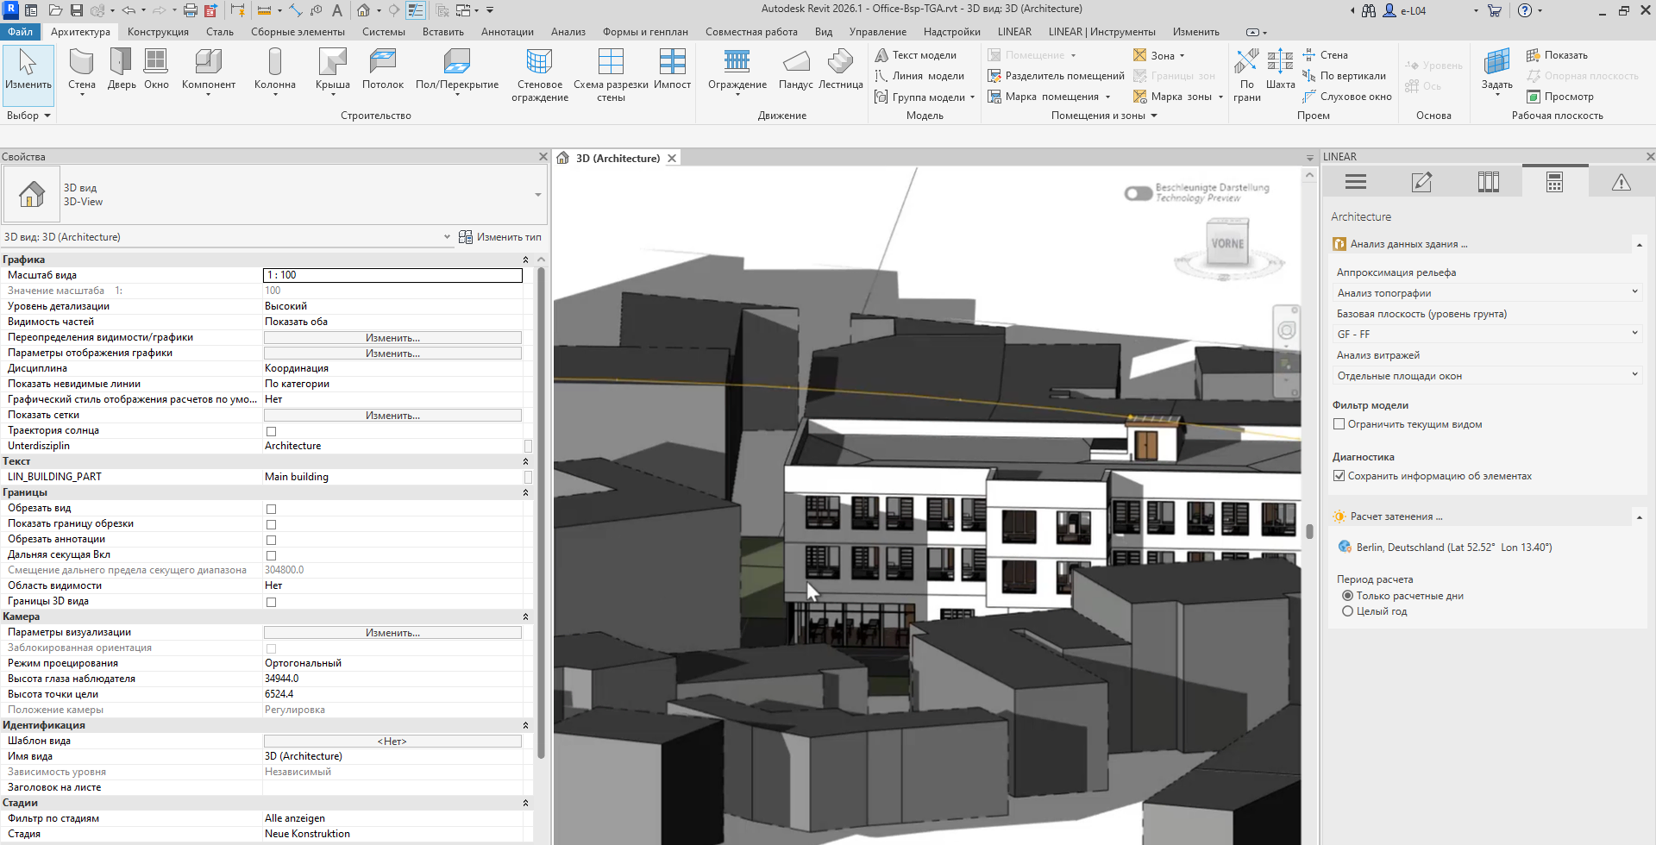Click the LINEAR panel calculator icon
1656x845 pixels.
(1554, 182)
